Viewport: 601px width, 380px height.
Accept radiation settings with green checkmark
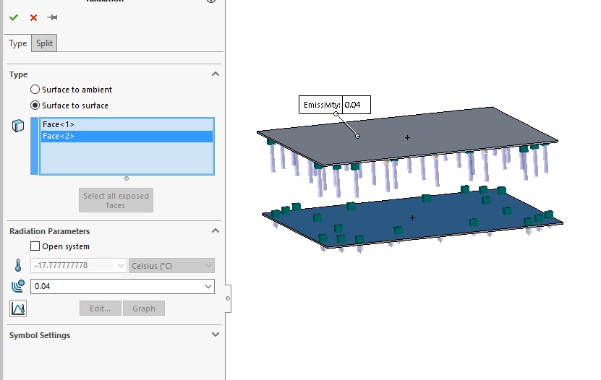(14, 17)
